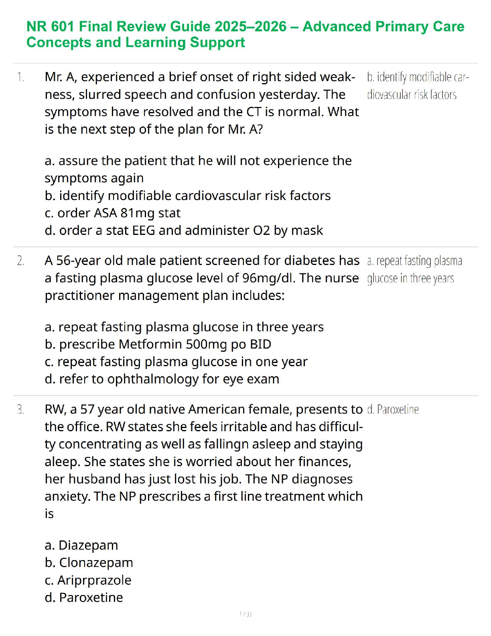Click question number 2 marker
The image size is (491, 636).
[21, 261]
